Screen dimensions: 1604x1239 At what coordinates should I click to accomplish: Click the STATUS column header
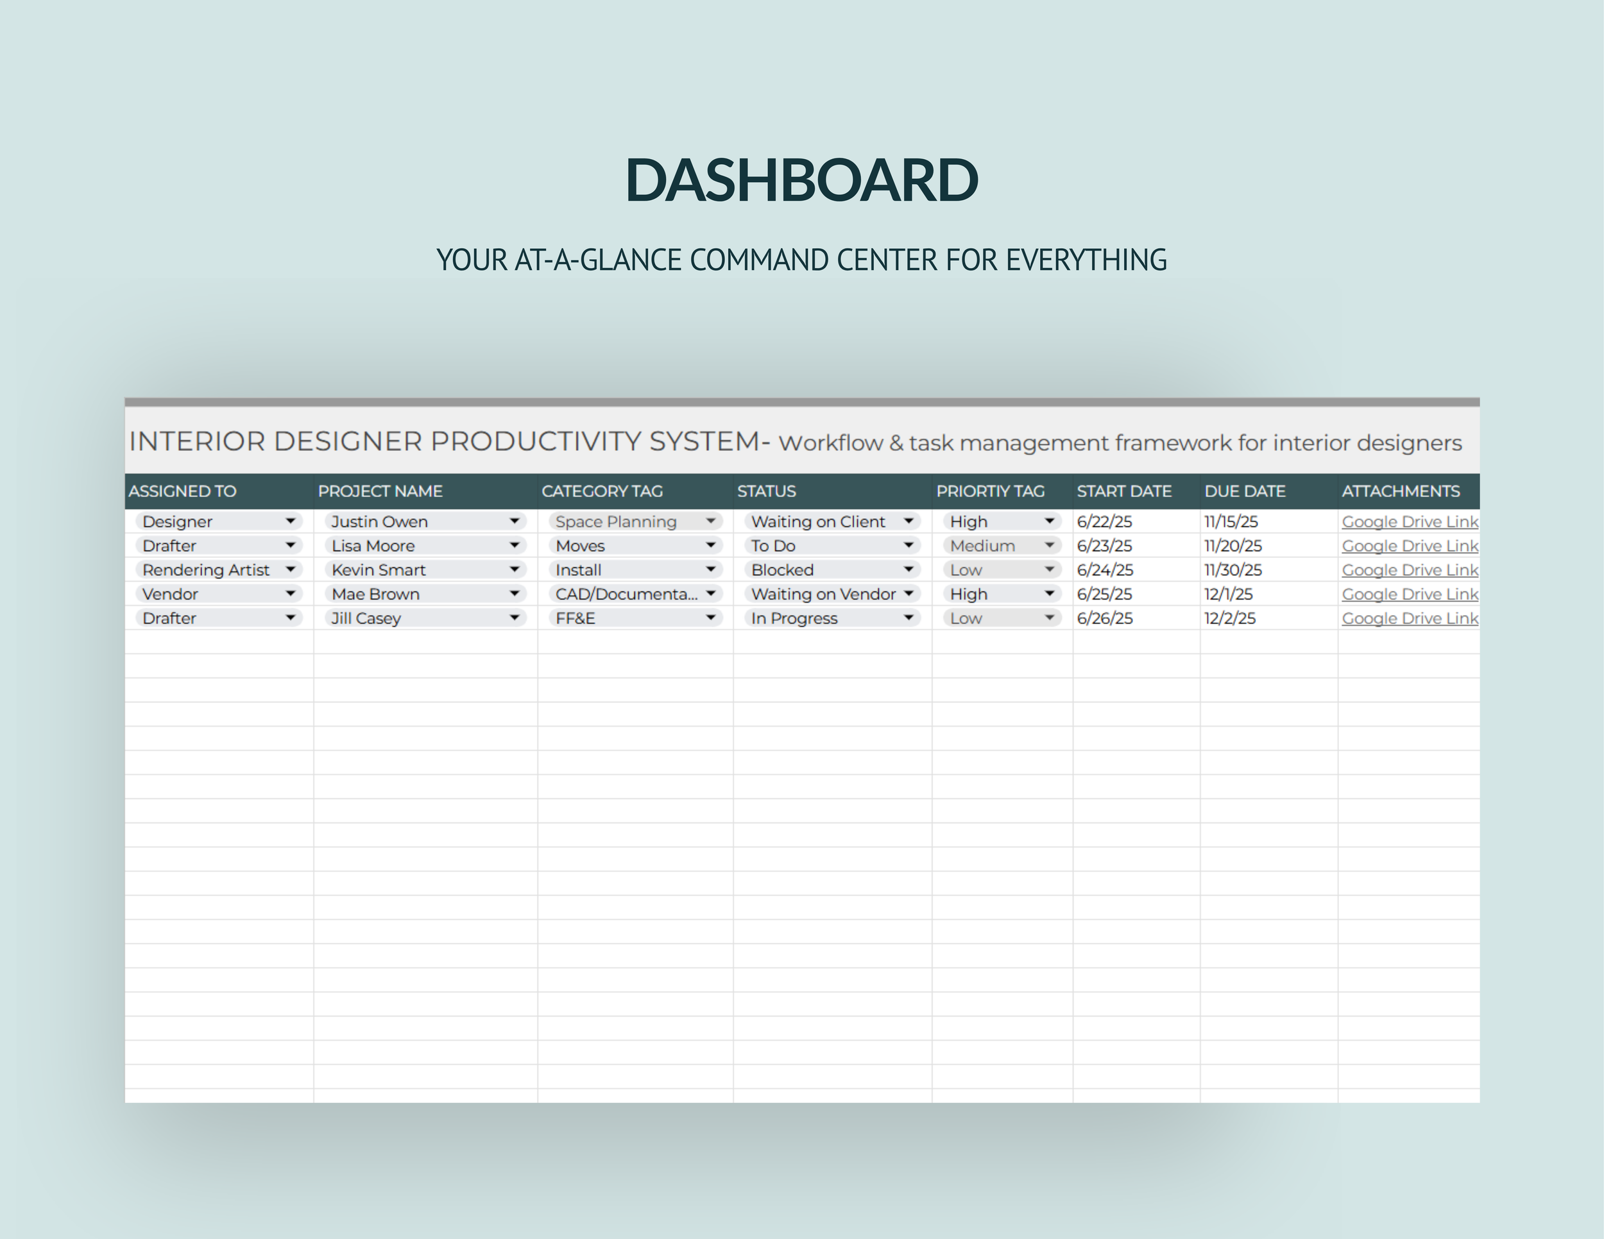point(766,491)
